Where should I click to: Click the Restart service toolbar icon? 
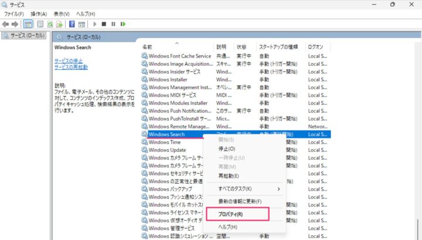tap(122, 24)
